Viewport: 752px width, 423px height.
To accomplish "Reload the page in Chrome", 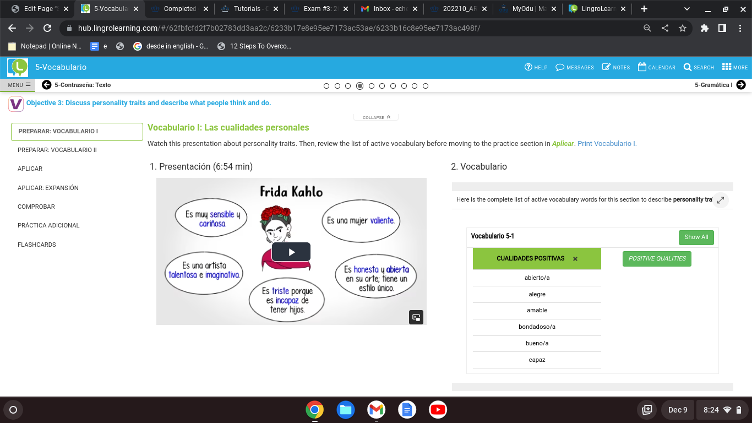I will (47, 28).
